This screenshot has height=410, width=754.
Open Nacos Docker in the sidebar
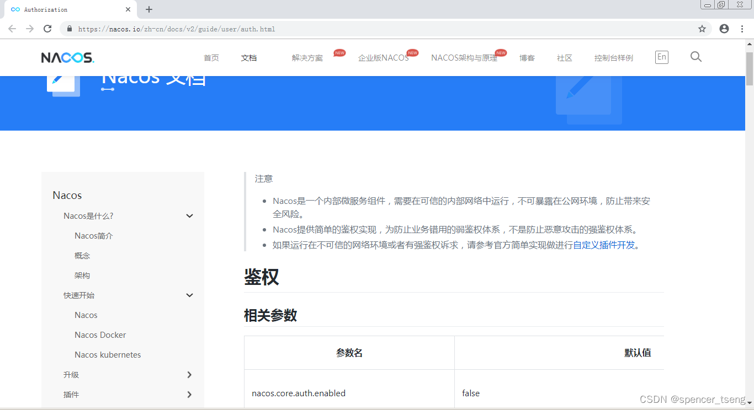click(x=100, y=335)
